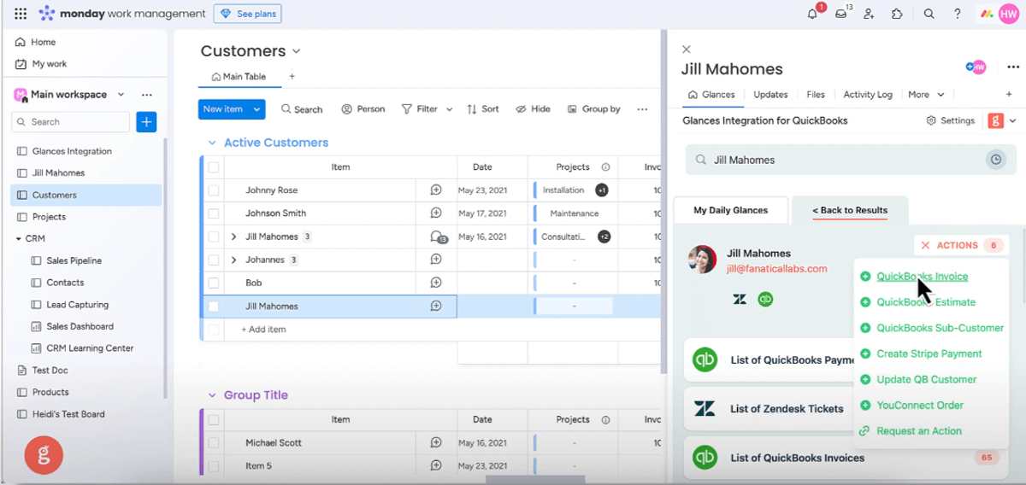
Task: Open conversation icon for Johnny Rose row
Action: point(436,190)
